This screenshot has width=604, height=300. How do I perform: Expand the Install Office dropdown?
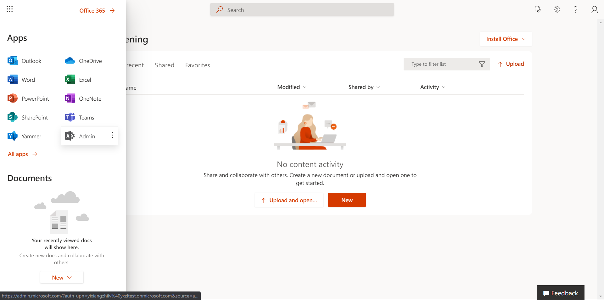pyautogui.click(x=506, y=39)
